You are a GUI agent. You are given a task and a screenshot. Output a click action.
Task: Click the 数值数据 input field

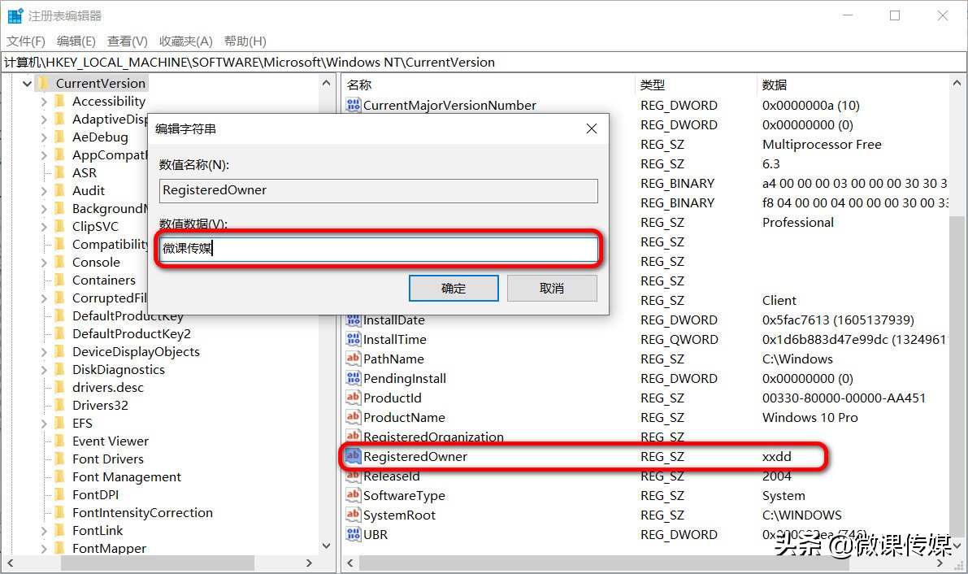pyautogui.click(x=379, y=249)
